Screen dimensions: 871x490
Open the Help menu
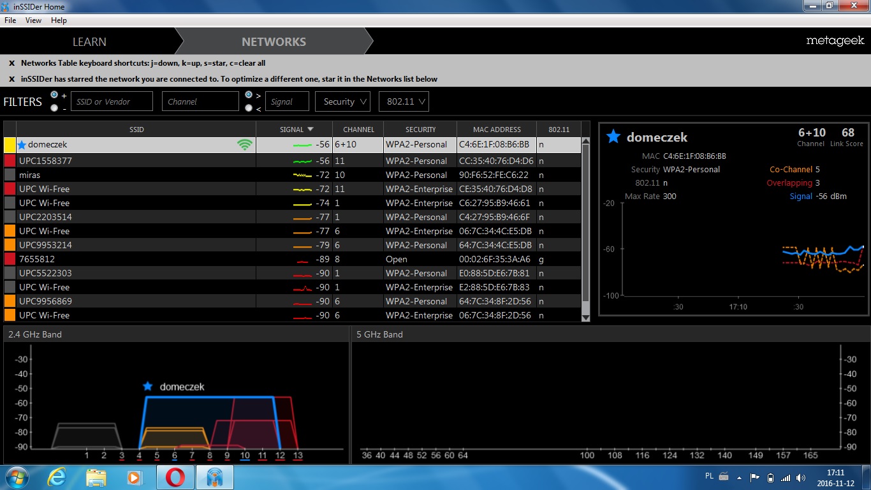point(59,20)
